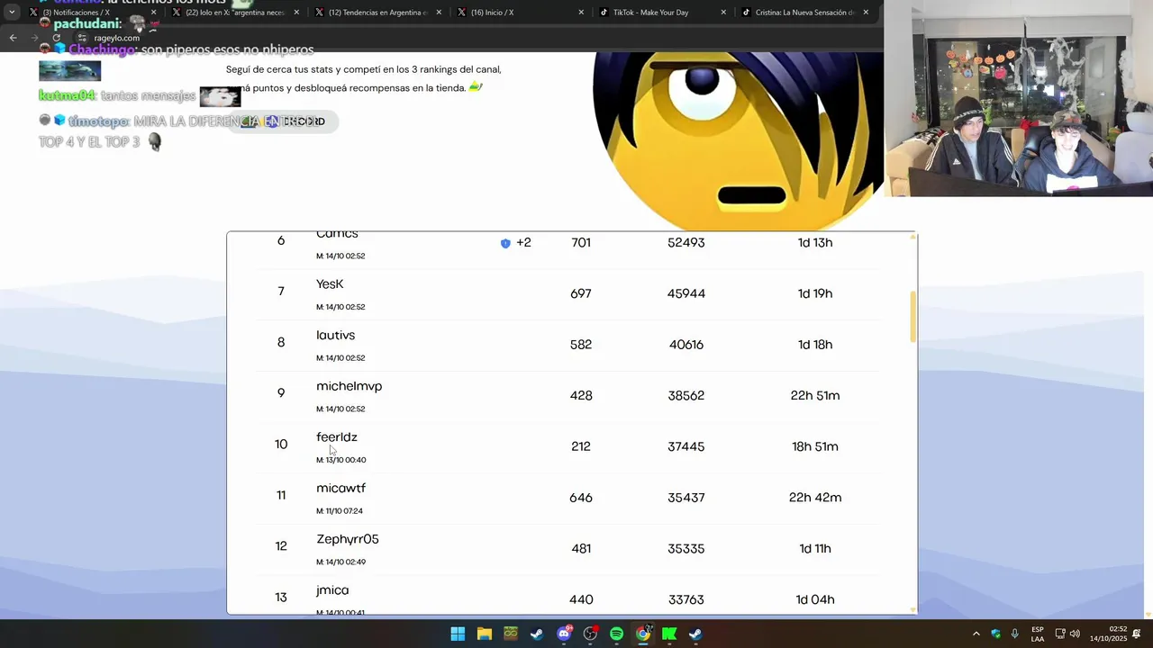Switch to Notificaciones / X tab
This screenshot has height=648, width=1153.
pyautogui.click(x=92, y=13)
